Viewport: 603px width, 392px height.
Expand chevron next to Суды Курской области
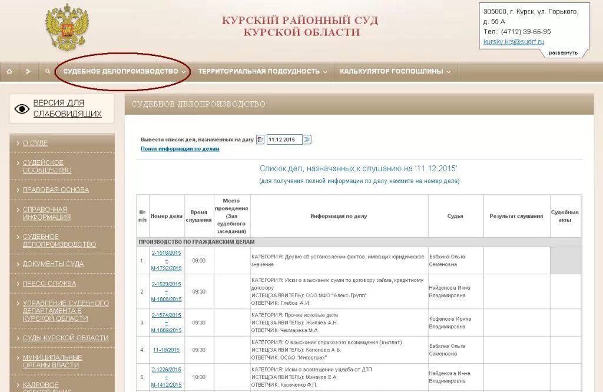18,338
